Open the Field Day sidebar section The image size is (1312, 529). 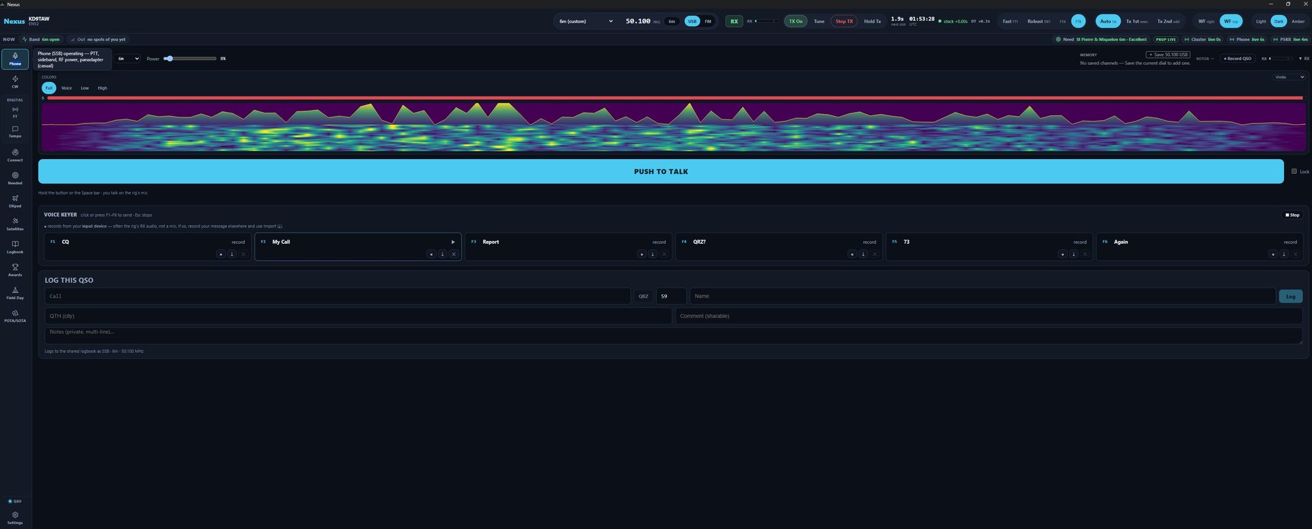tap(15, 294)
